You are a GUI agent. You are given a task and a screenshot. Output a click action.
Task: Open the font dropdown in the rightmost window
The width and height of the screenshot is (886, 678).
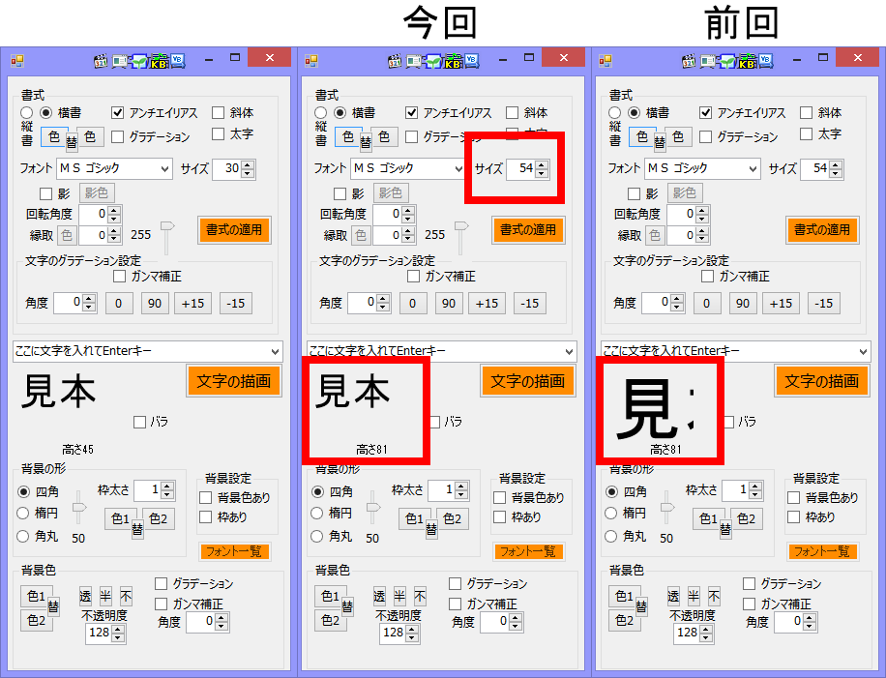coord(753,168)
